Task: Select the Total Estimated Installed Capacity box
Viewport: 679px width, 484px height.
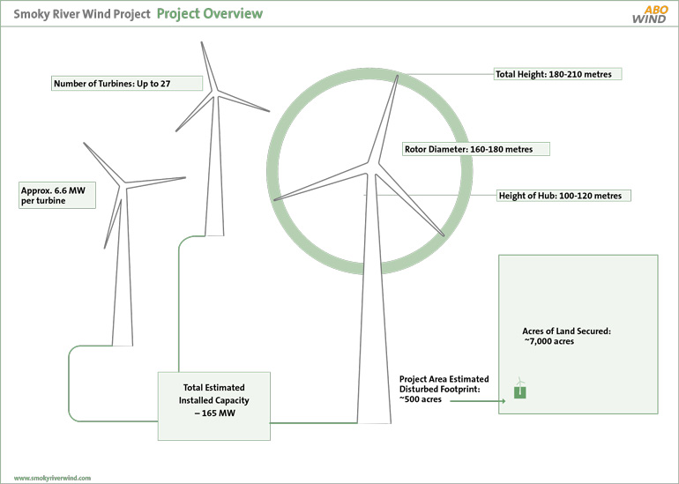Action: point(214,406)
